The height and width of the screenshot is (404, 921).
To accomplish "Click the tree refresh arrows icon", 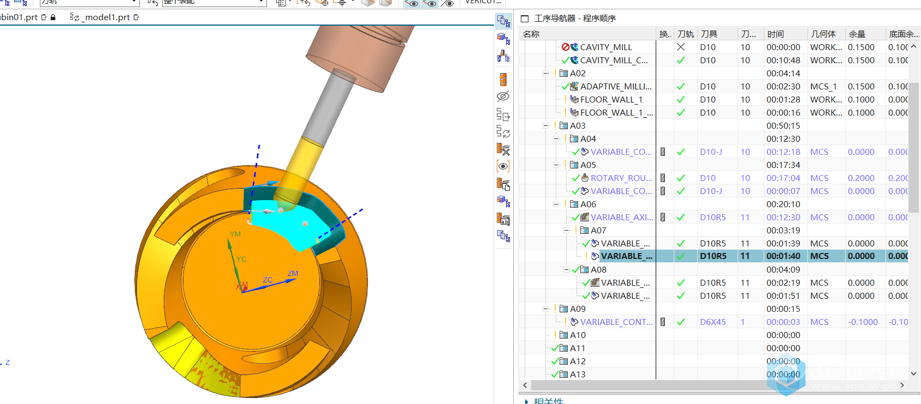I will pos(503,131).
